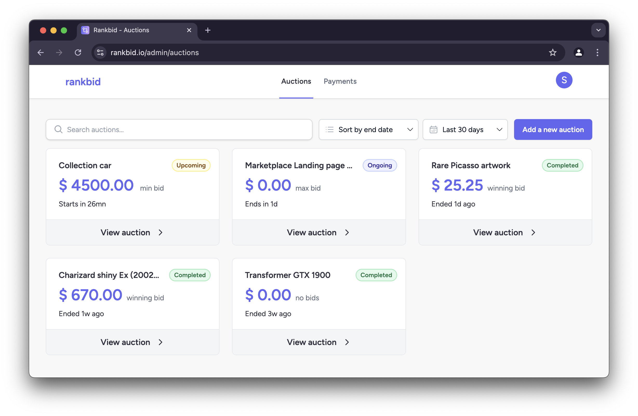The height and width of the screenshot is (416, 638).
Task: Select the Auctions navigation tab
Action: [x=296, y=81]
